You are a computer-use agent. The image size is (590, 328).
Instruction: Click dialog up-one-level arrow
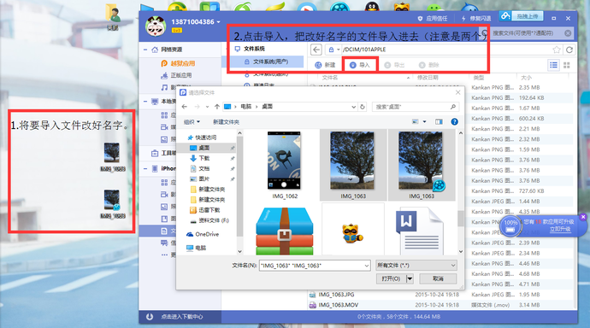(216, 107)
